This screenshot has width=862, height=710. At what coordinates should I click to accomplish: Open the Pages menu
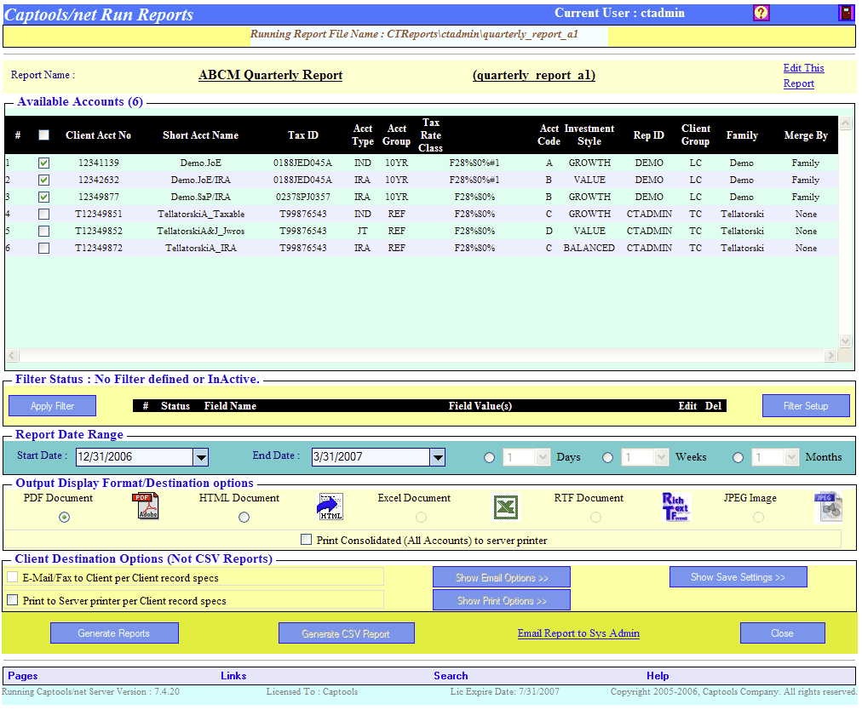tap(23, 676)
